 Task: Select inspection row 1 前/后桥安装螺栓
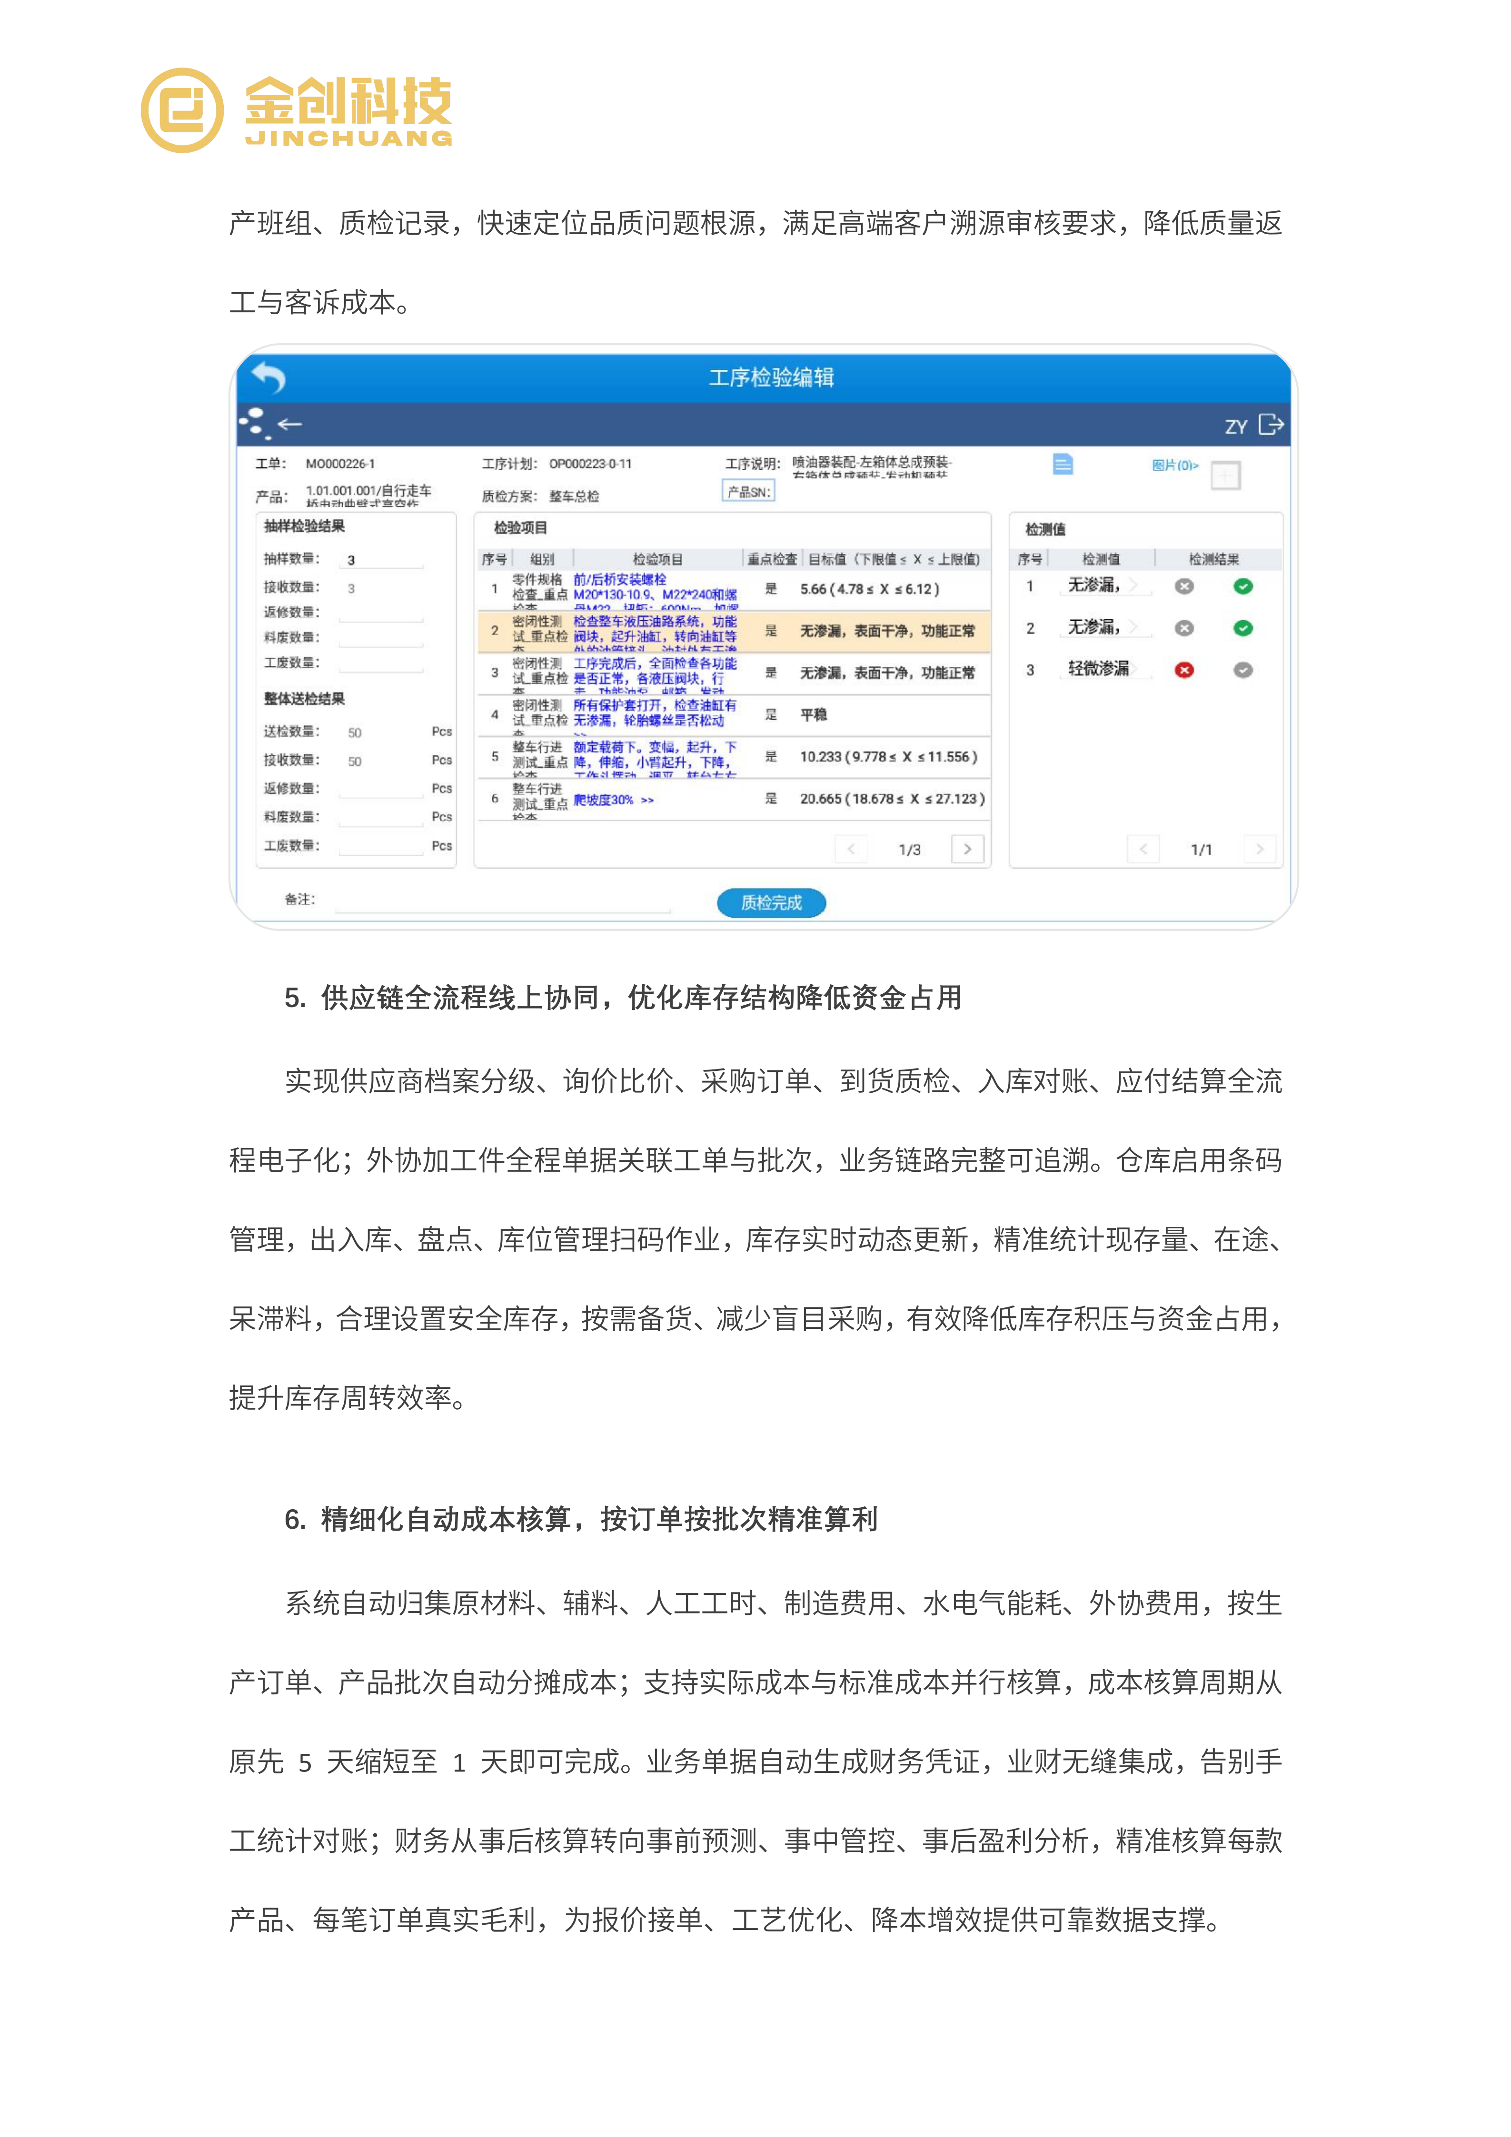click(734, 589)
